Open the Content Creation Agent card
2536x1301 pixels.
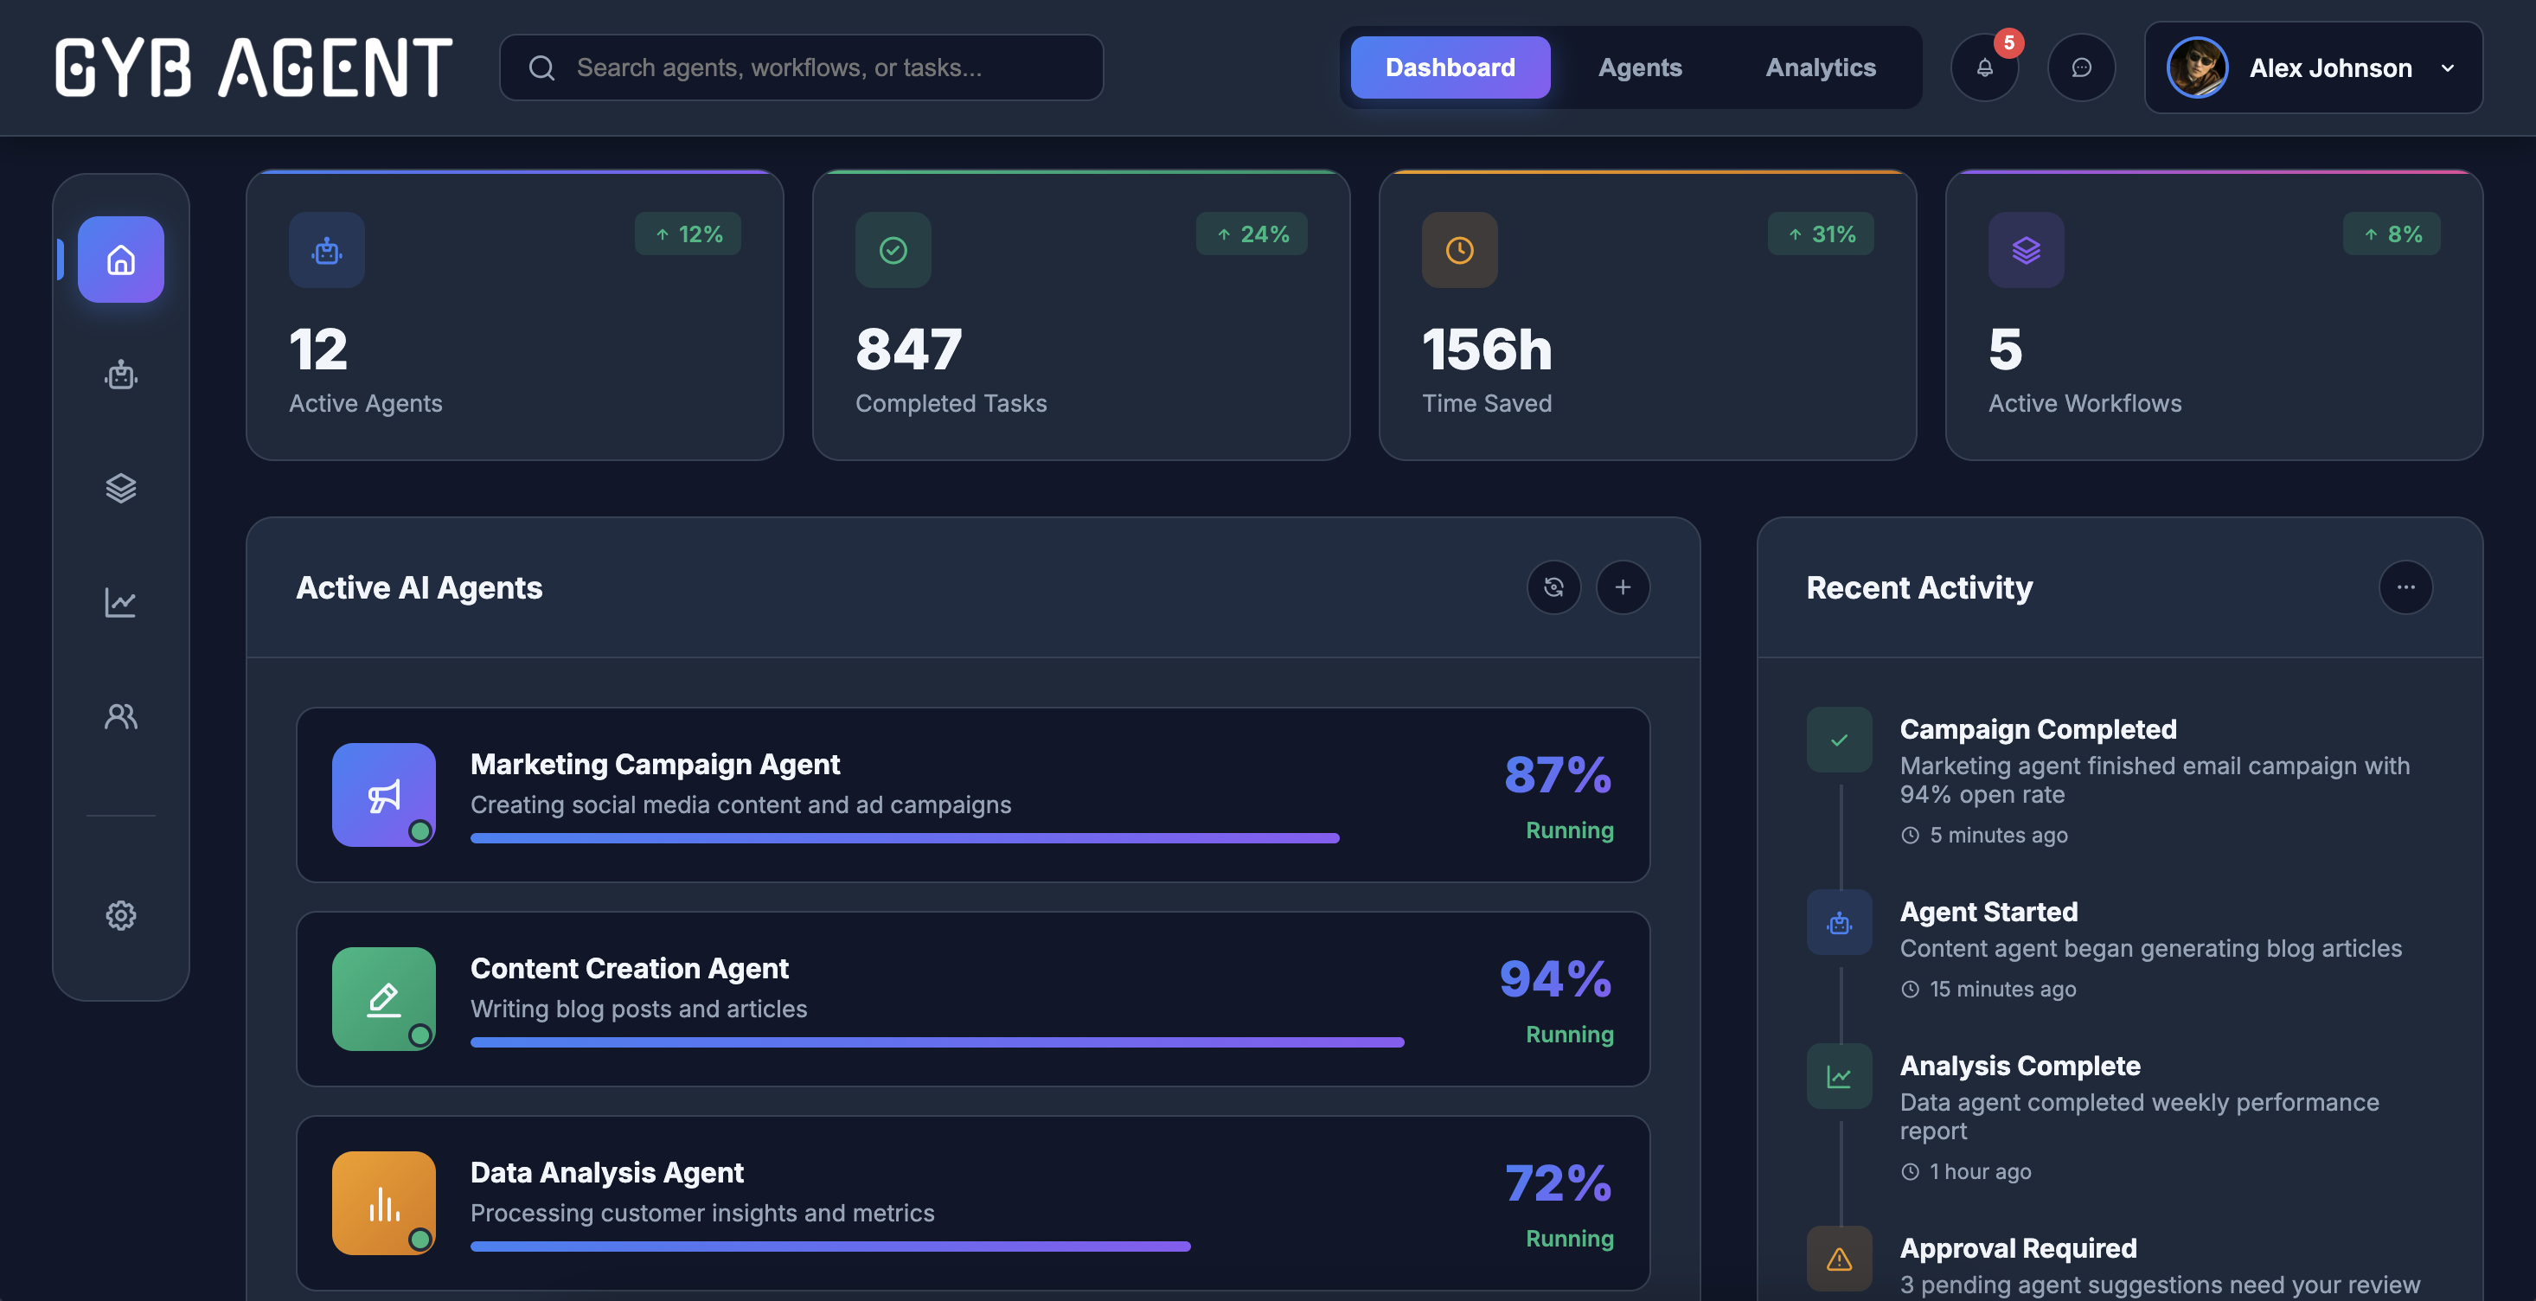(x=971, y=998)
